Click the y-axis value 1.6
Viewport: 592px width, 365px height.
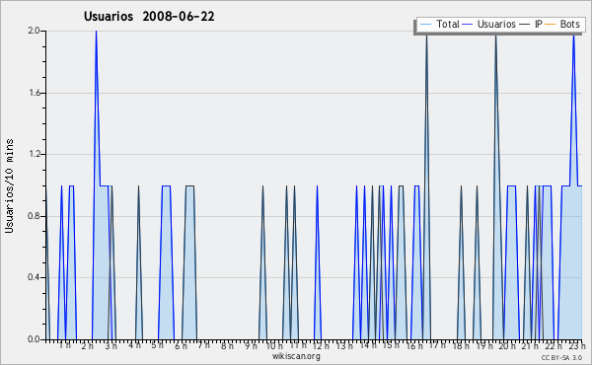point(34,93)
